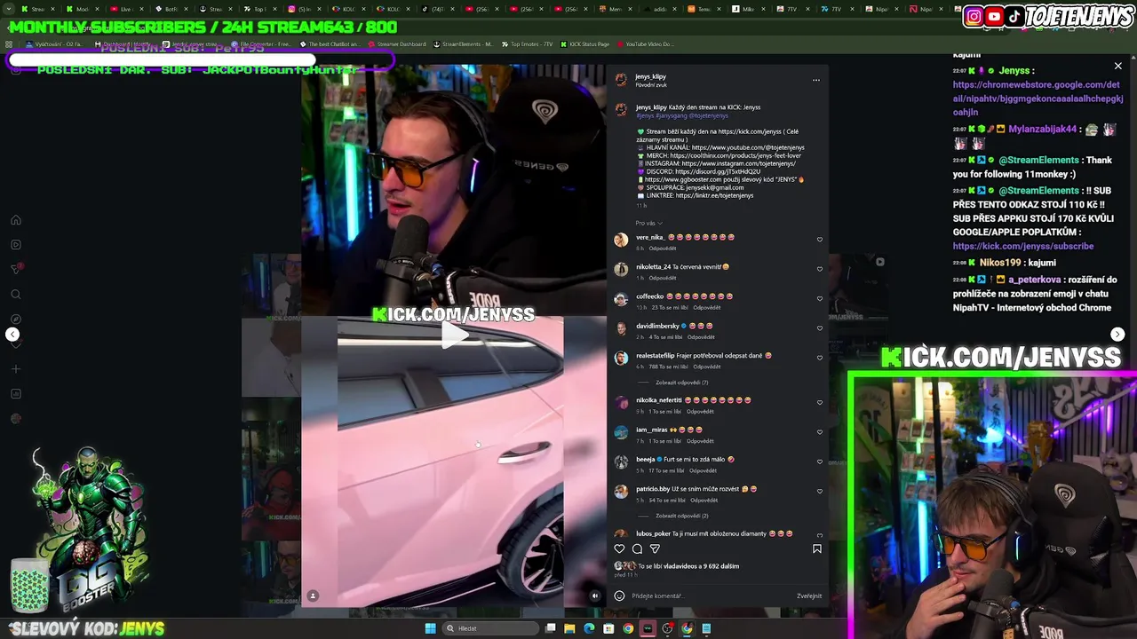Viewport: 1137px width, 639px height.
Task: Like realestatefilip's comment
Action: tap(819, 358)
